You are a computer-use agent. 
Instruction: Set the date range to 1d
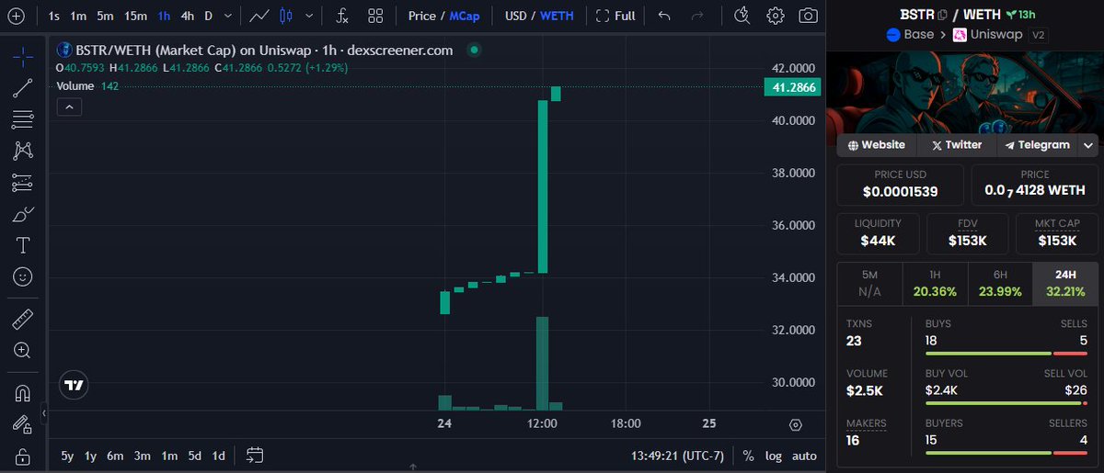click(219, 456)
